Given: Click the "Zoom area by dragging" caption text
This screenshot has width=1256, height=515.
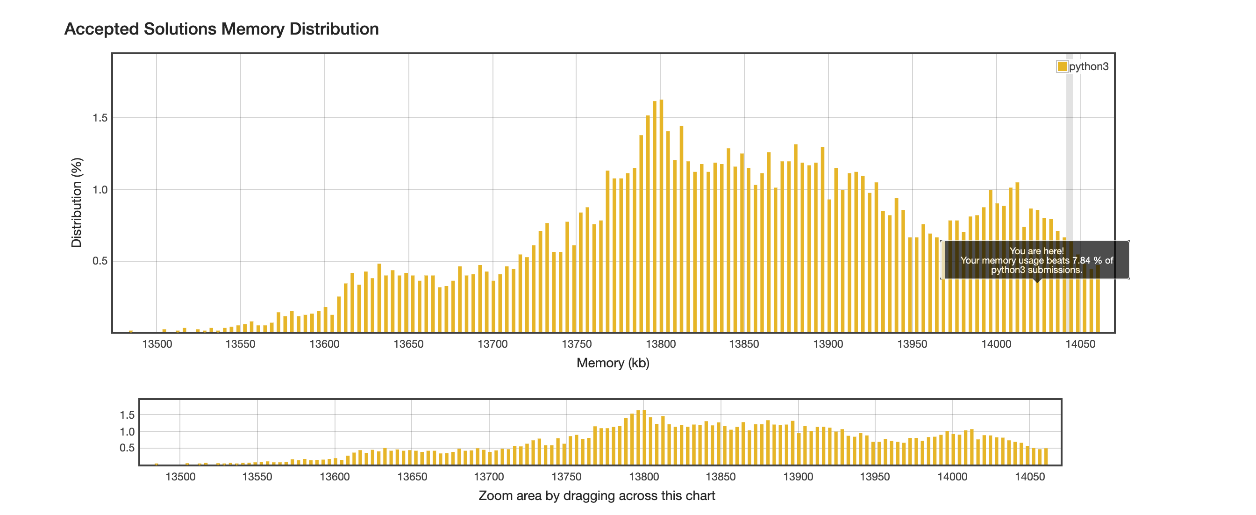Looking at the screenshot, I should point(596,495).
